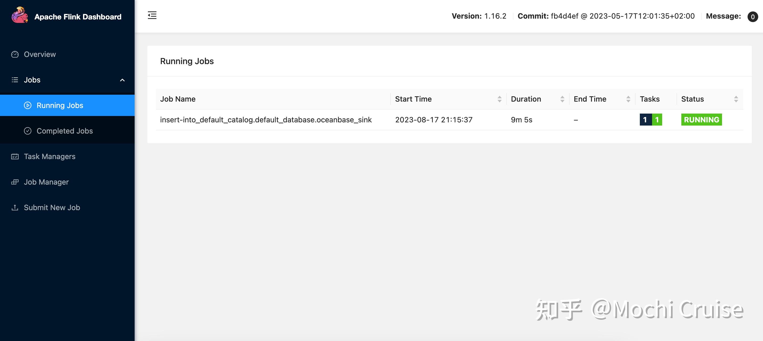The image size is (763, 341).
Task: Click the Submit New Job entry
Action: click(52, 207)
